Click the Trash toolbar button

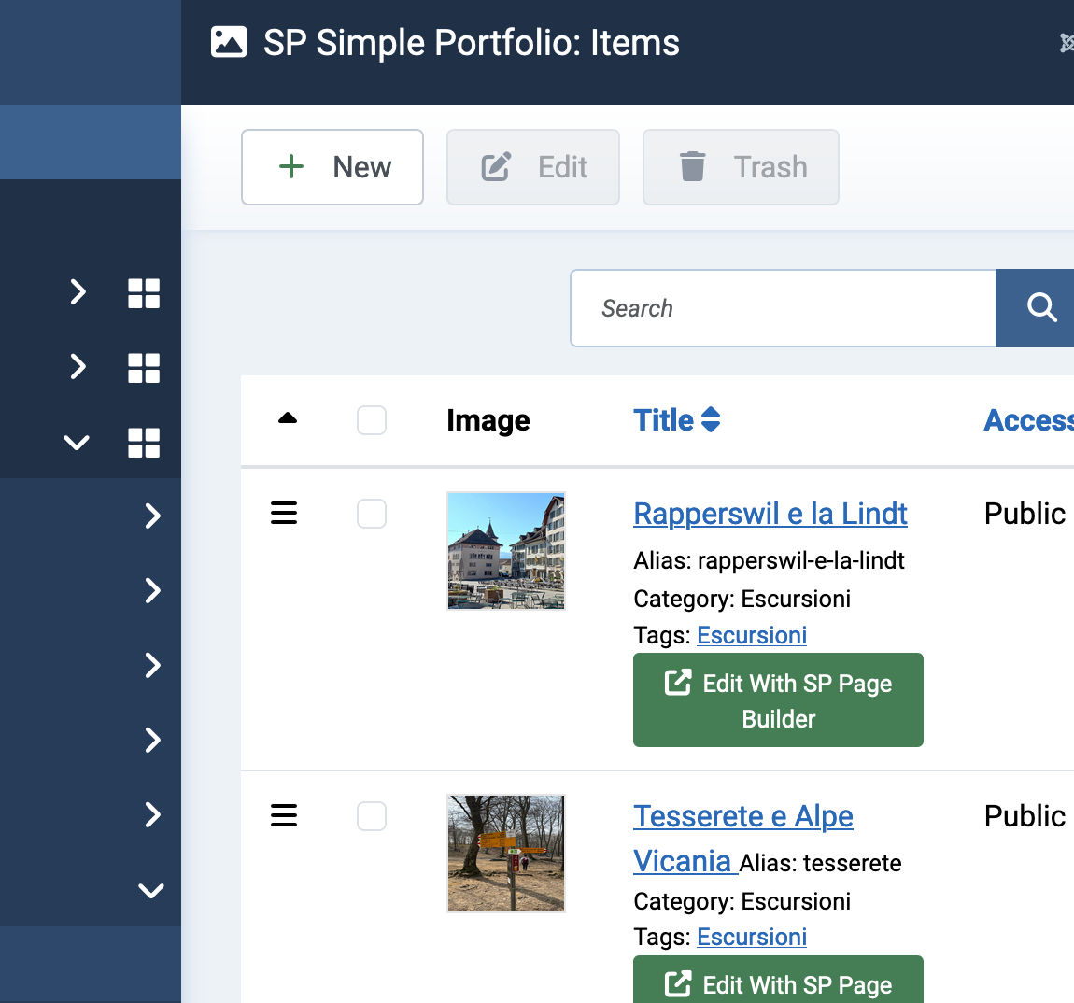pos(741,167)
